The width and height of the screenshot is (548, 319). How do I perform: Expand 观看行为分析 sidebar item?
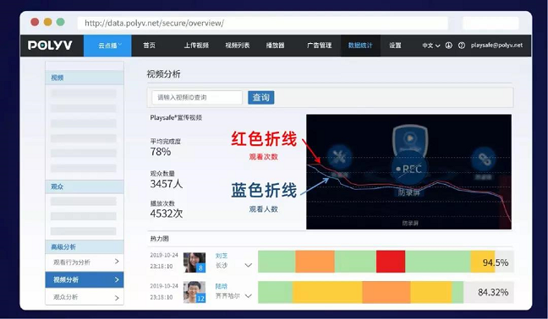tap(85, 262)
